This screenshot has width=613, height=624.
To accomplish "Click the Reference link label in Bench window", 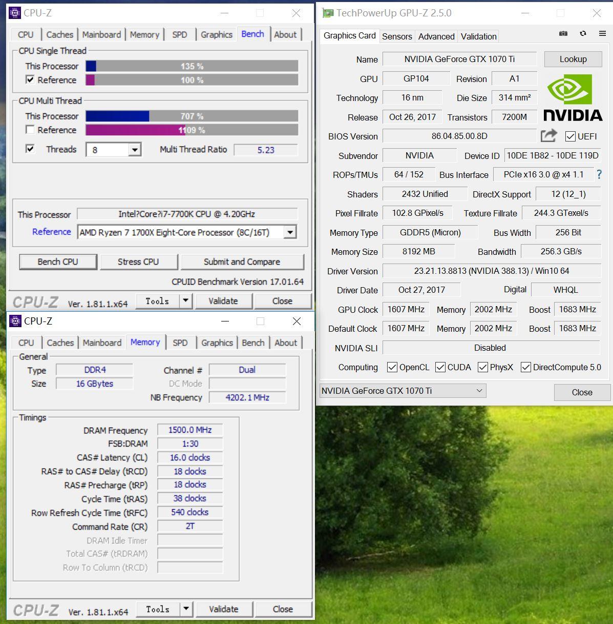I will pos(52,232).
